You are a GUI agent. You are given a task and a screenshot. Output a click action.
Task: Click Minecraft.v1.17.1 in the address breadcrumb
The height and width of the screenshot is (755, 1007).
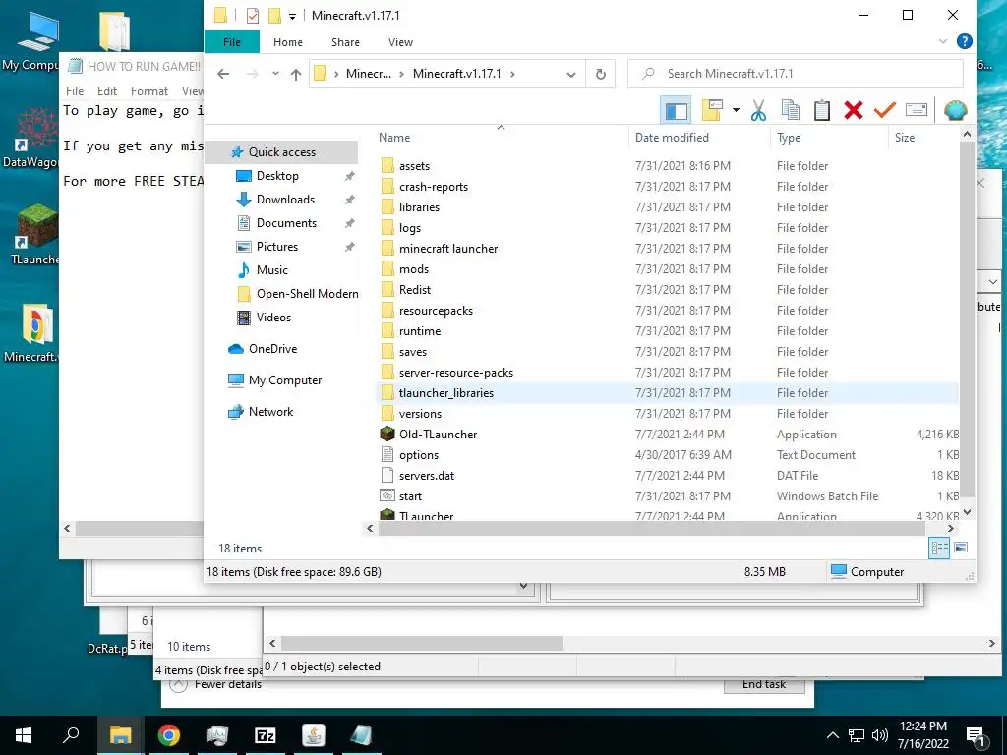coord(456,74)
